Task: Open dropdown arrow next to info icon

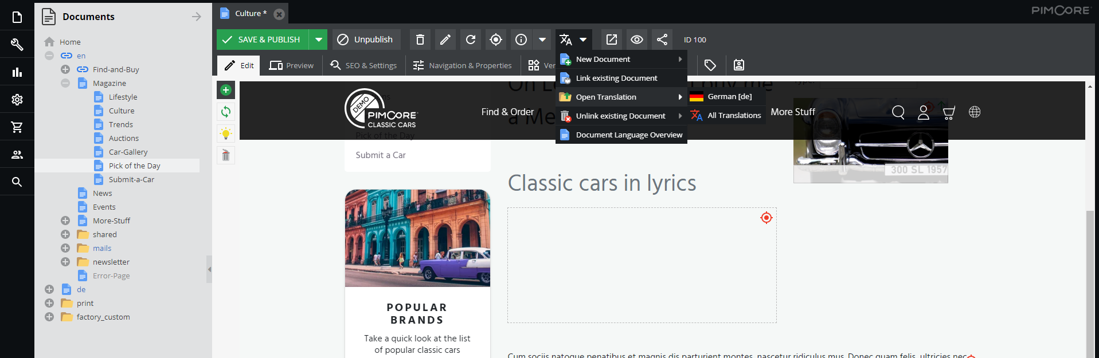Action: pos(542,40)
